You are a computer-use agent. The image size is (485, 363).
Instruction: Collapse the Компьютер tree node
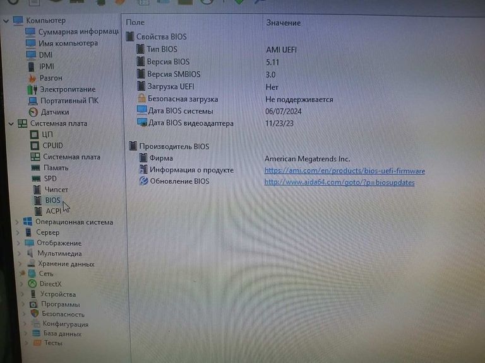point(7,21)
